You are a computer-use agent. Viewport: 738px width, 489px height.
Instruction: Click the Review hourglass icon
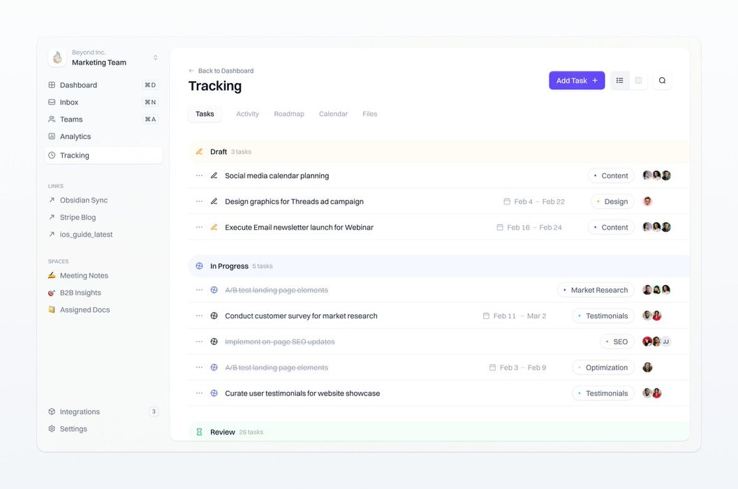[199, 432]
